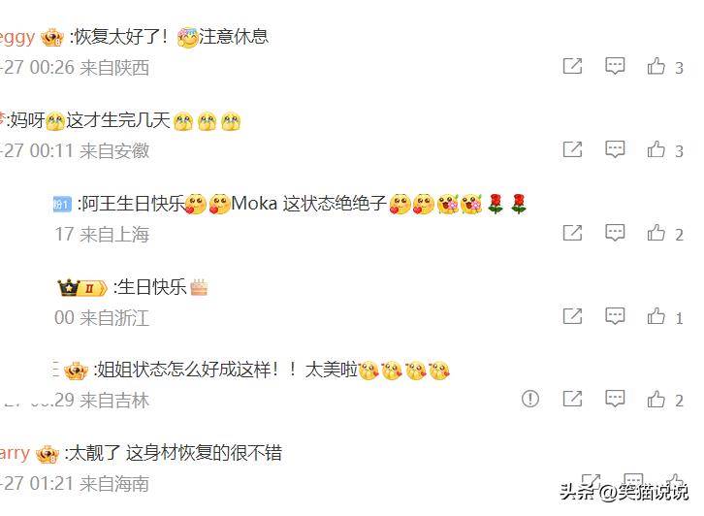Like the 吉林 comment '姐姐状态怎么好成这样'
704x516 pixels.
coord(656,399)
